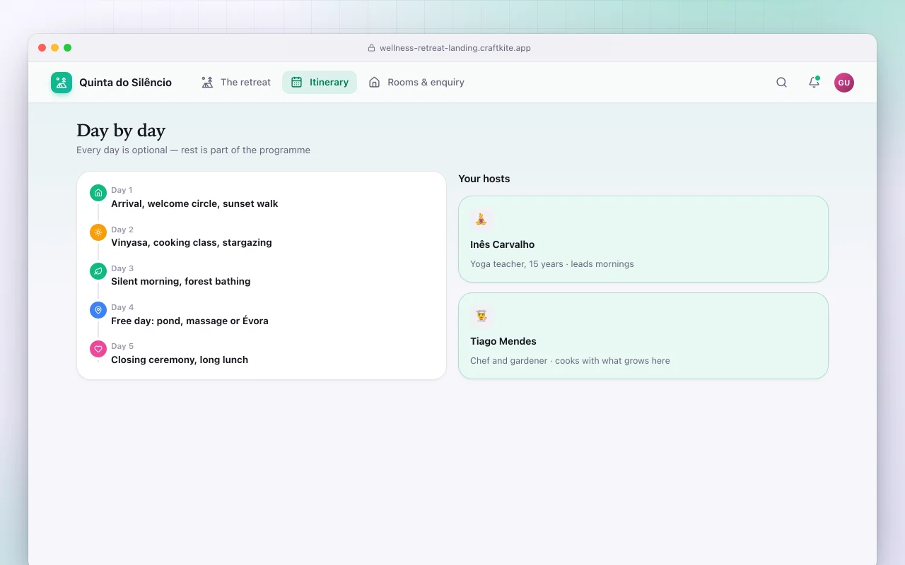
Task: Click the Quinta do Silêncio brand name
Action: point(125,83)
